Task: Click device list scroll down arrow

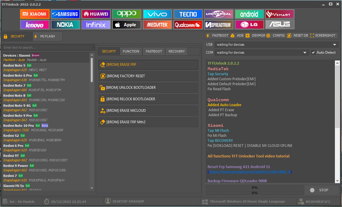Action: [92, 188]
